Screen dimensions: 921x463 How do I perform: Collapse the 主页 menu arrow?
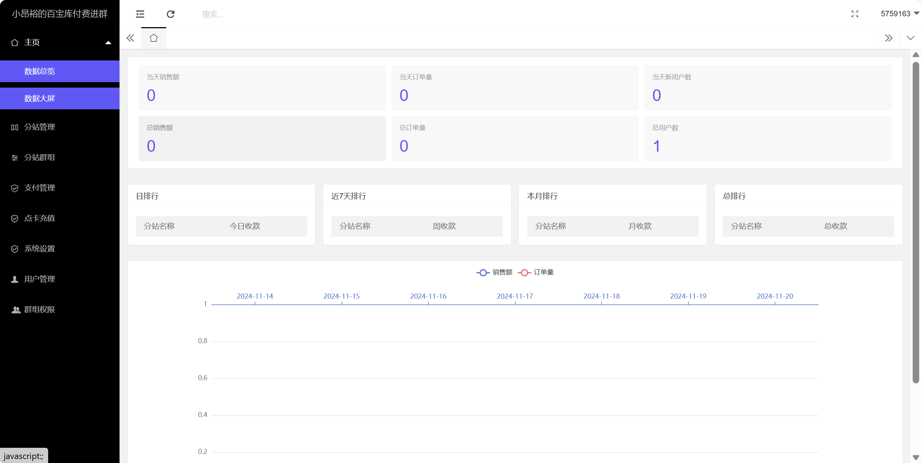(108, 43)
